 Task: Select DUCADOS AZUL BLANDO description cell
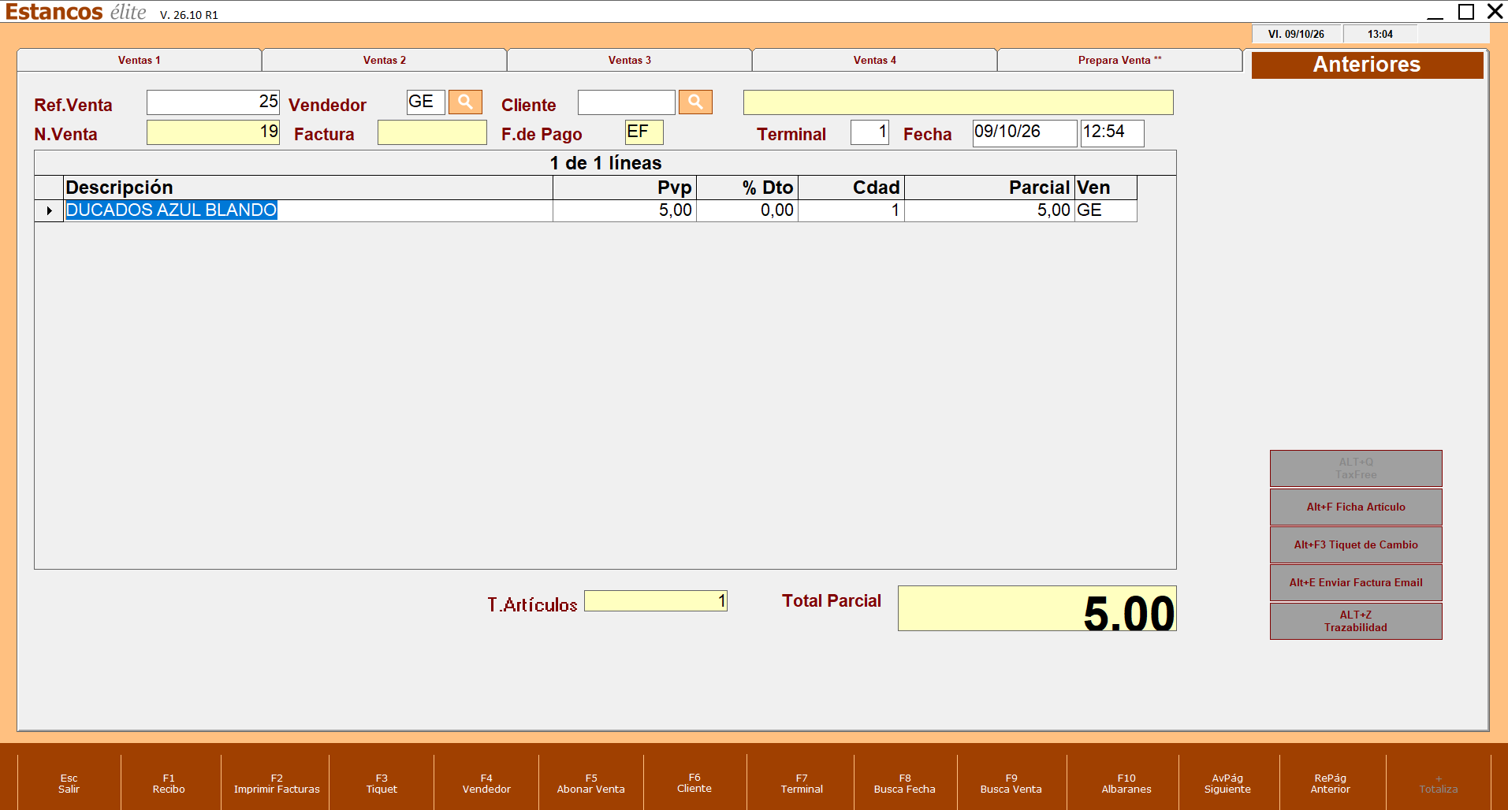point(308,210)
